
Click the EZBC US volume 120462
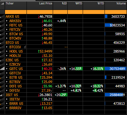[119, 60]
